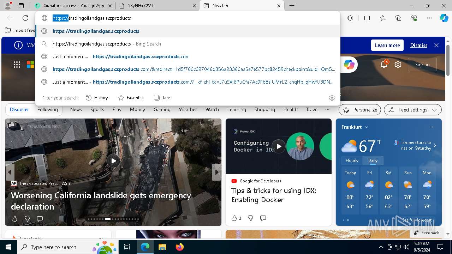Open the Sports category tab

pos(97,109)
